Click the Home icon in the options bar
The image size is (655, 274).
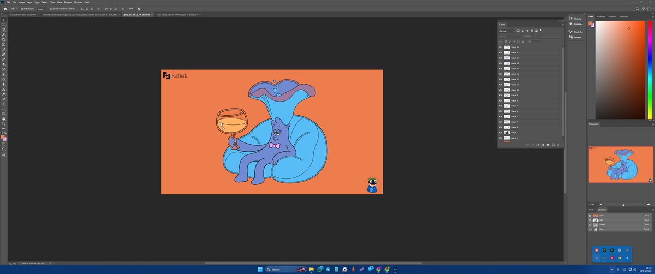tap(5, 9)
